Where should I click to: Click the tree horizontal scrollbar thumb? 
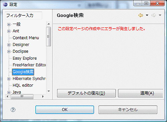coord(22,96)
